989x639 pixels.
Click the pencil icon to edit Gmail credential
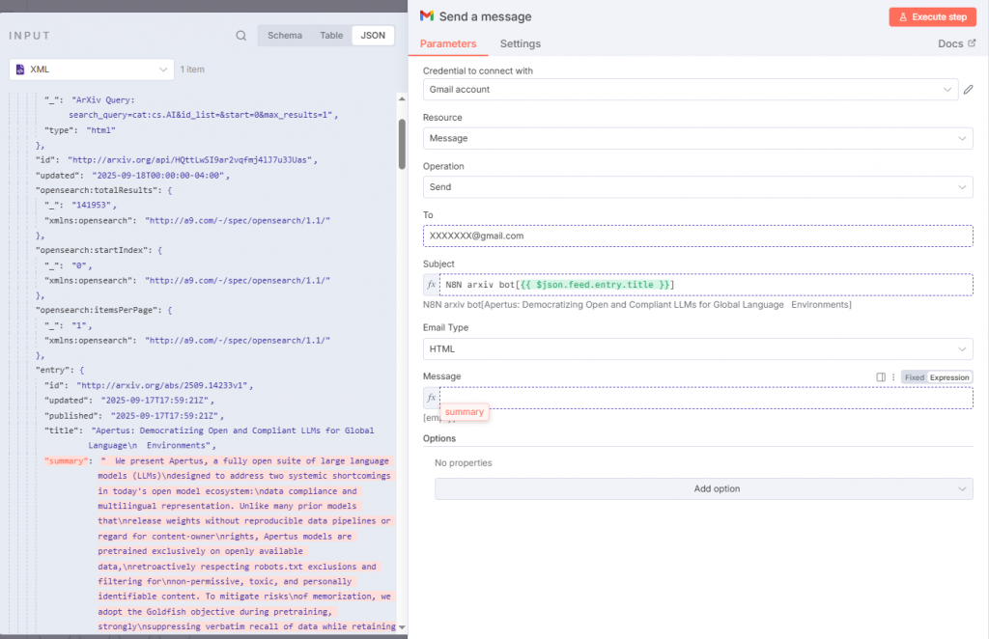(968, 90)
